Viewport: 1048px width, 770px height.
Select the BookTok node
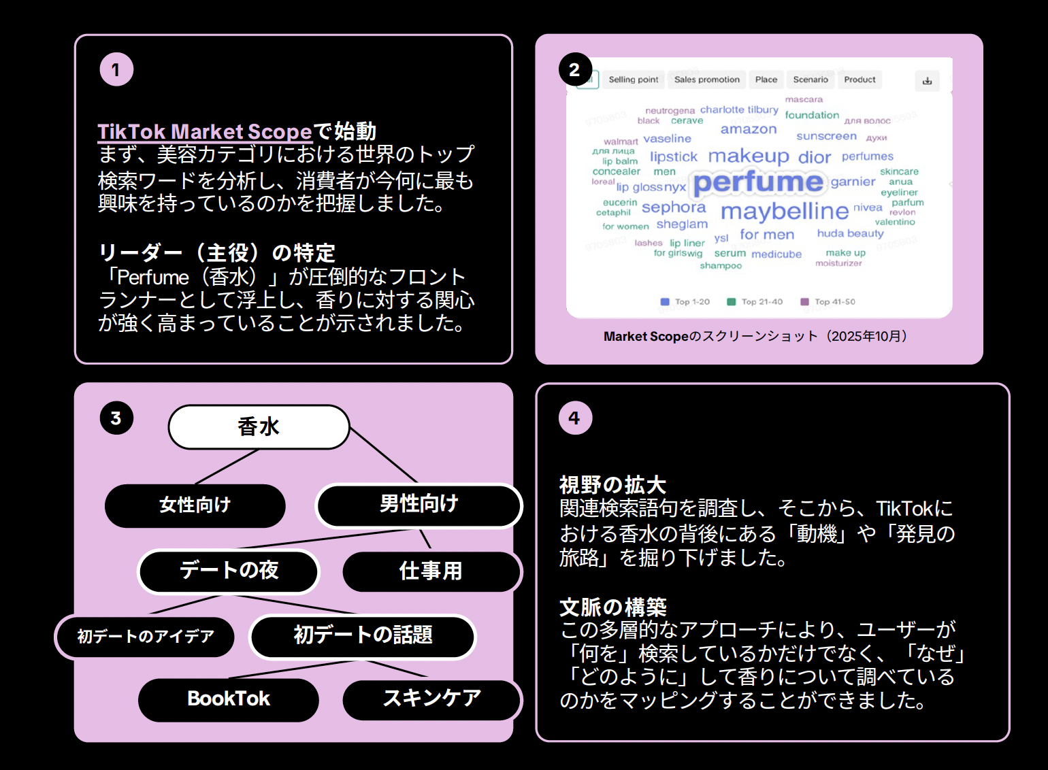click(229, 699)
